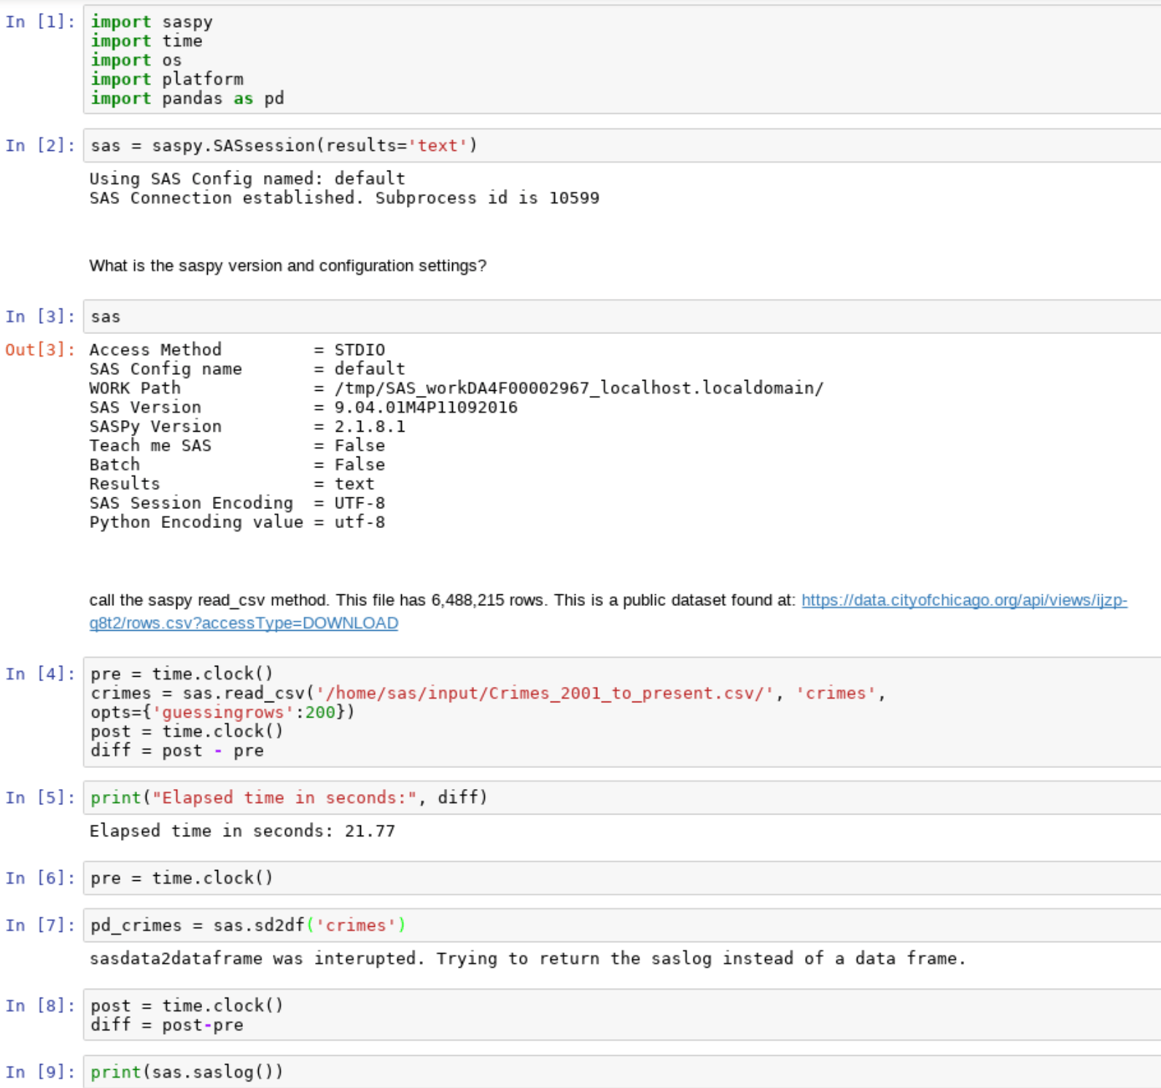
Task: Click the 'In [1]:' prompt label
Action: point(40,22)
